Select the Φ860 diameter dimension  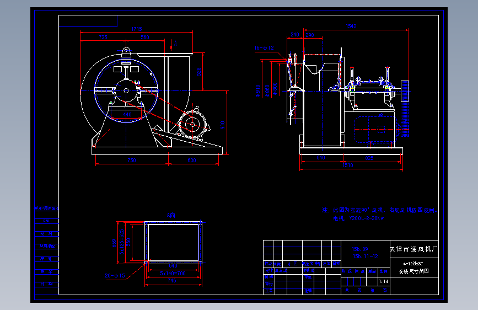[x=267, y=91]
